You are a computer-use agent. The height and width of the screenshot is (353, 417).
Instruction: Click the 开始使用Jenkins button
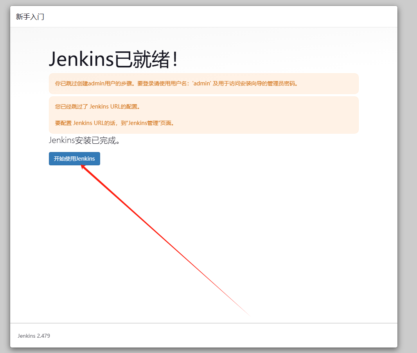(74, 159)
